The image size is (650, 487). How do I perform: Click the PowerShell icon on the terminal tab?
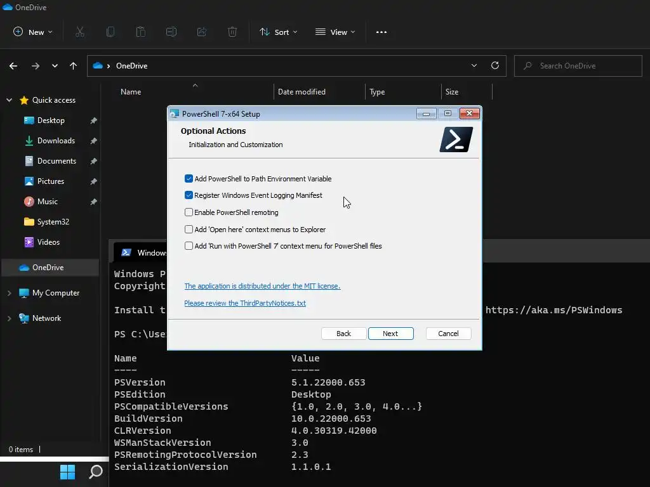tap(126, 252)
